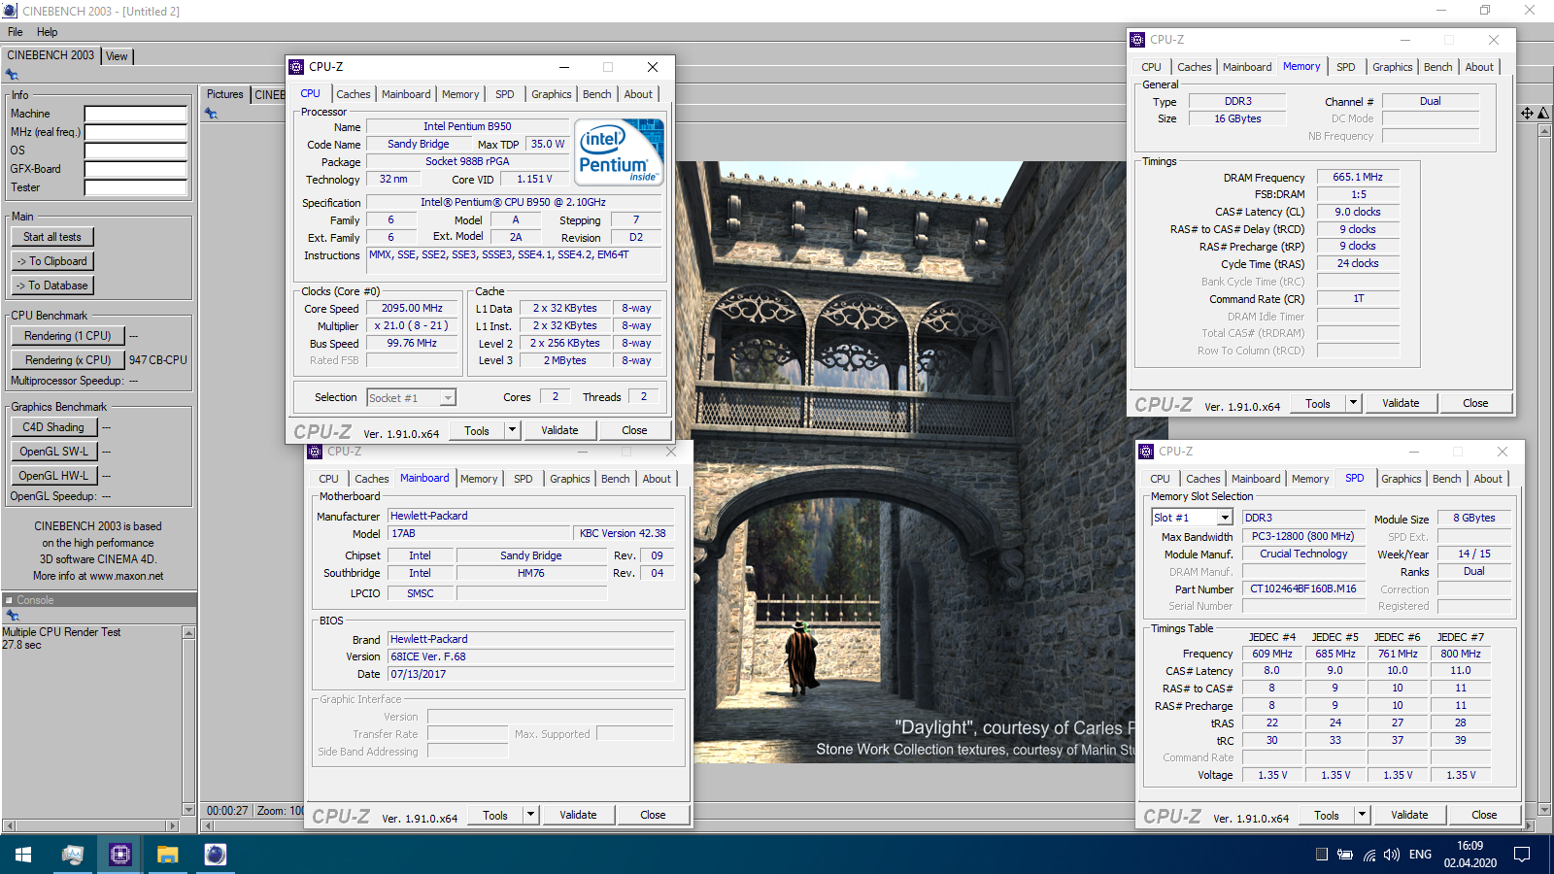The width and height of the screenshot is (1554, 874).
Task: Click the move crosshair icon beside render view
Action: click(1528, 114)
